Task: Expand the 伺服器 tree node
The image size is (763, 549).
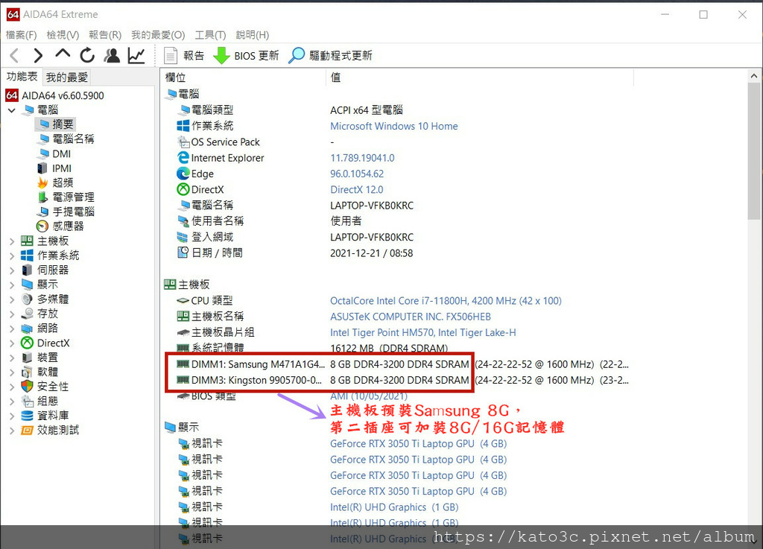Action: point(12,270)
